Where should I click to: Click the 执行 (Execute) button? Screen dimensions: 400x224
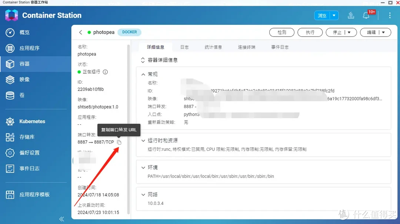click(x=310, y=32)
